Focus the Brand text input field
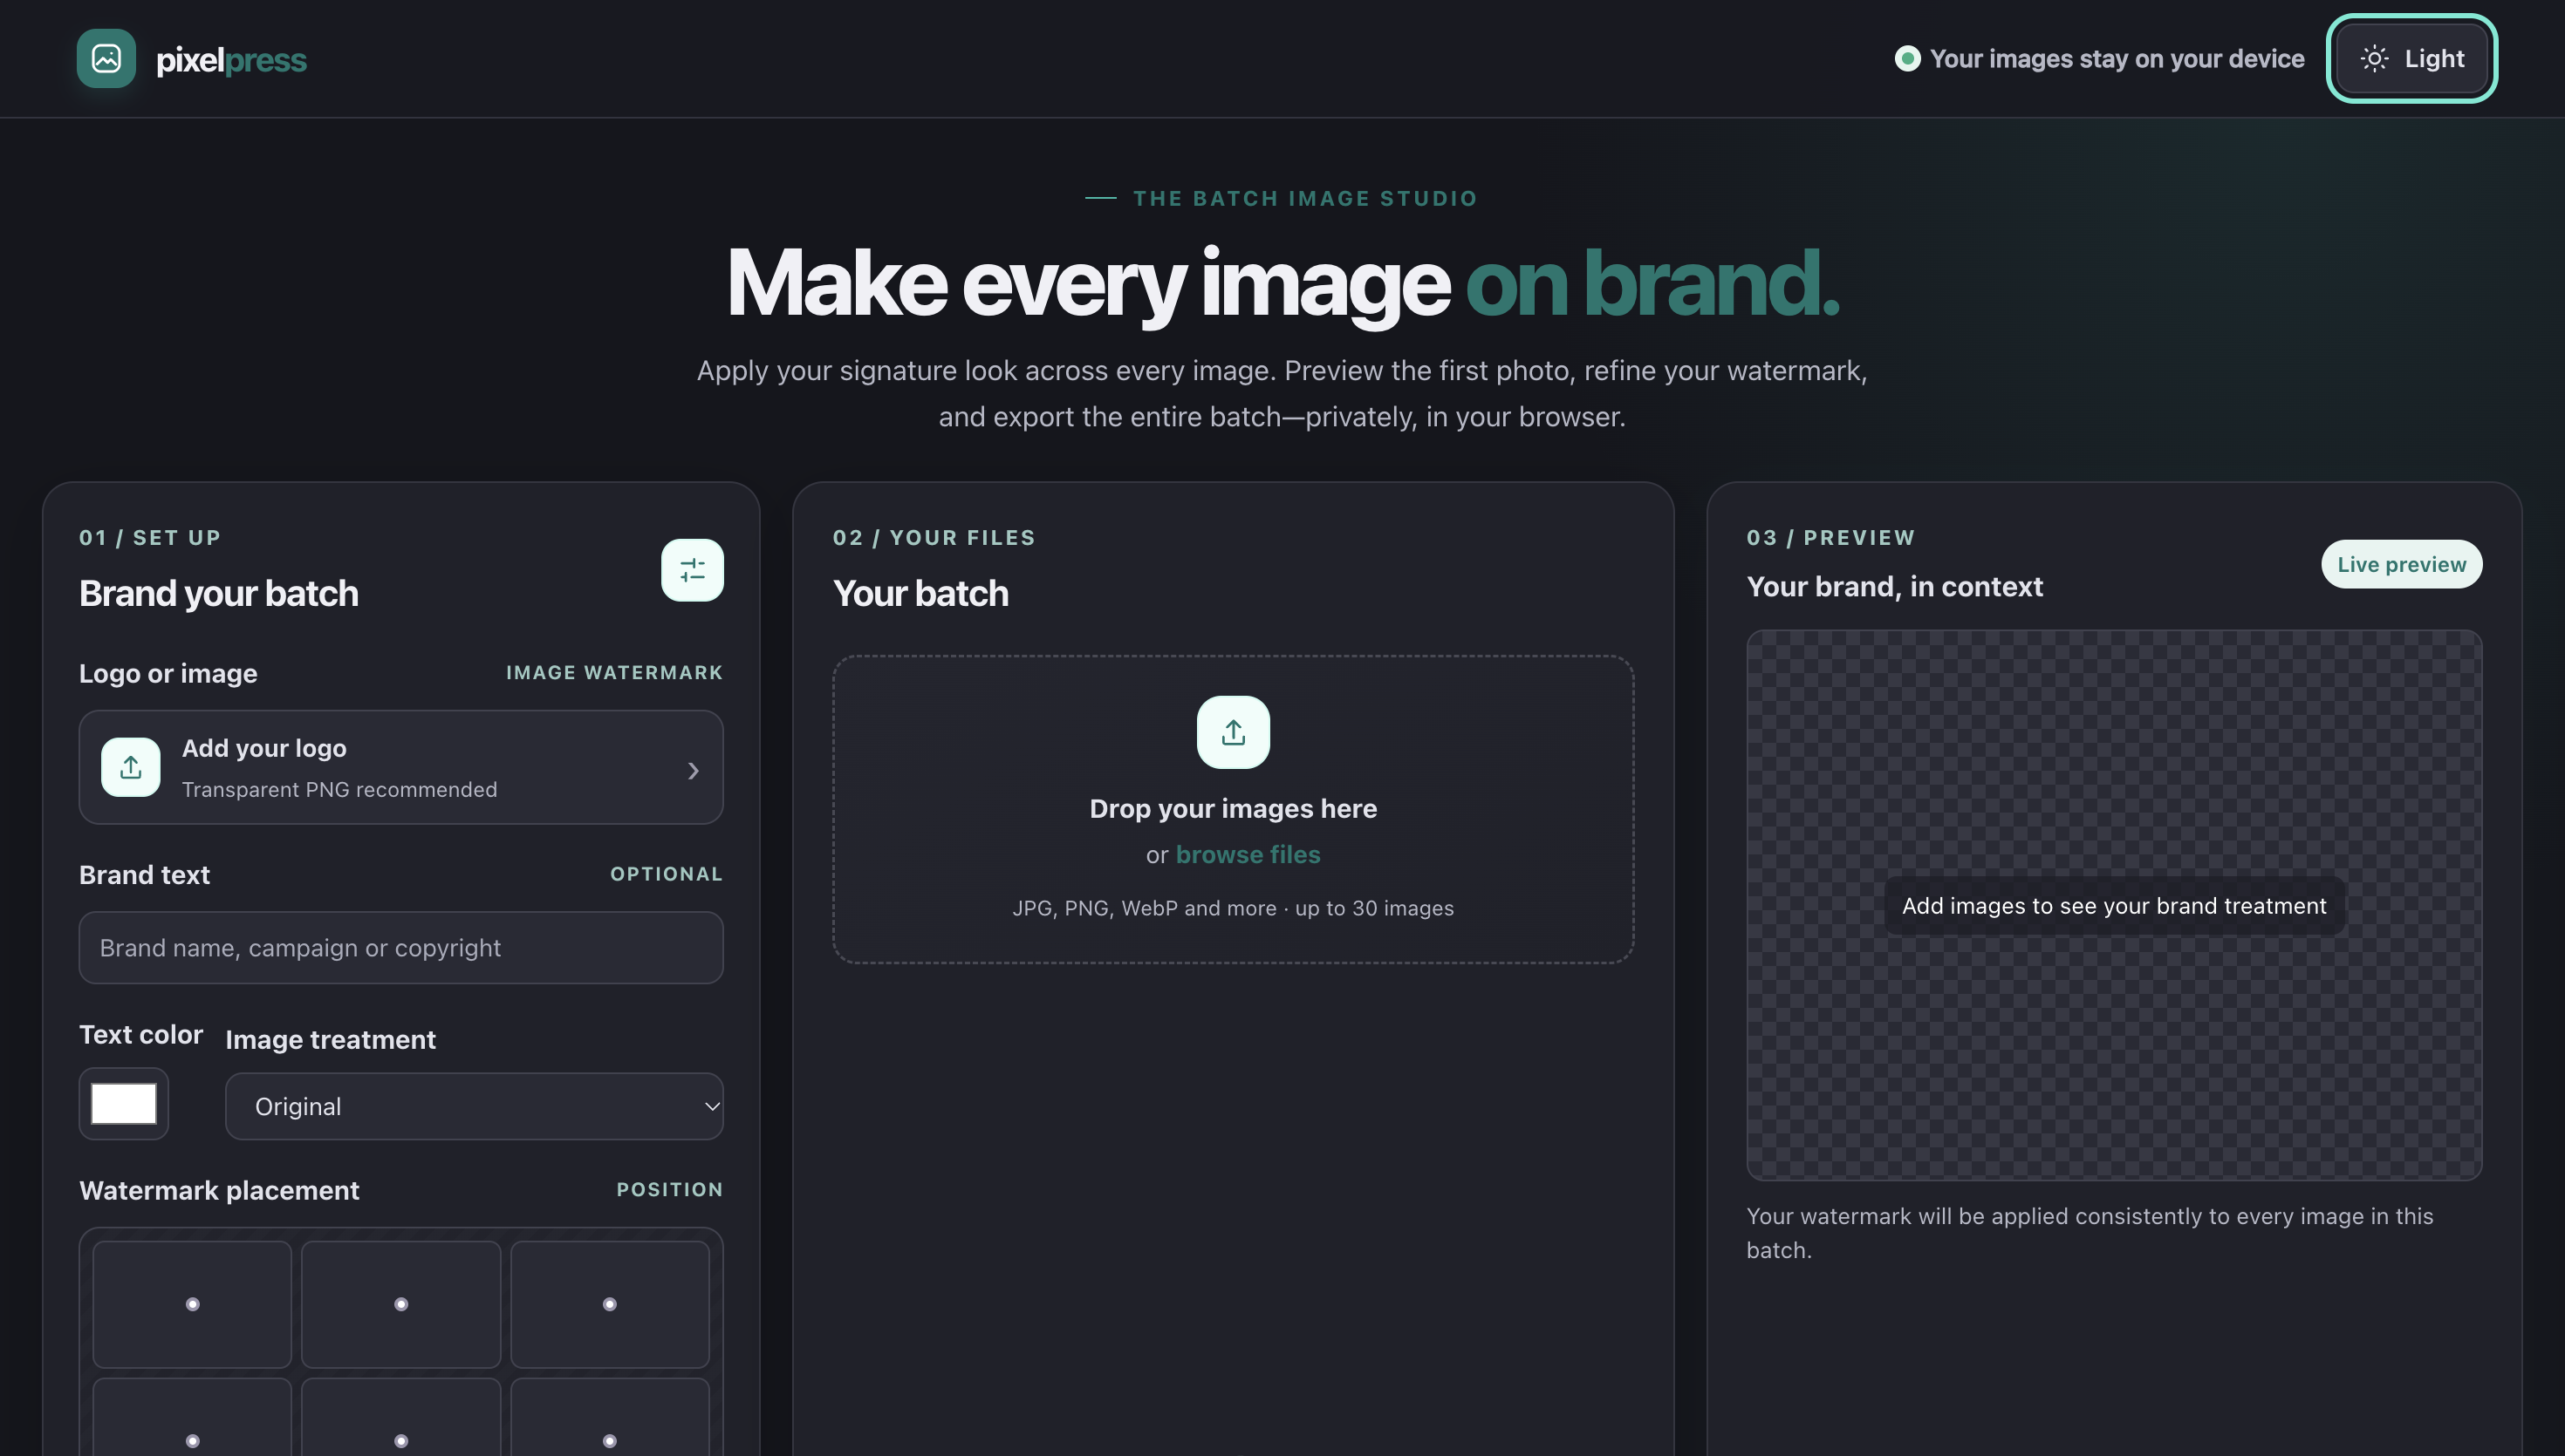This screenshot has width=2565, height=1456. 401,947
